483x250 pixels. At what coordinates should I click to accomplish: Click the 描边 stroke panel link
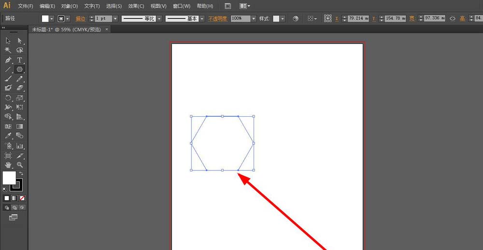click(81, 18)
